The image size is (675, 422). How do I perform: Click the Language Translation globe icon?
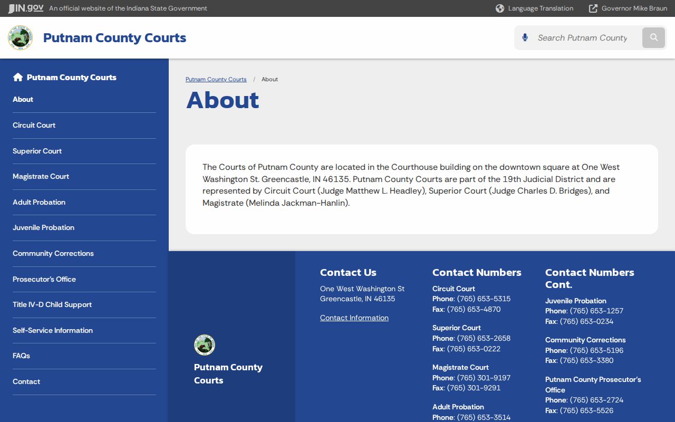(x=500, y=8)
